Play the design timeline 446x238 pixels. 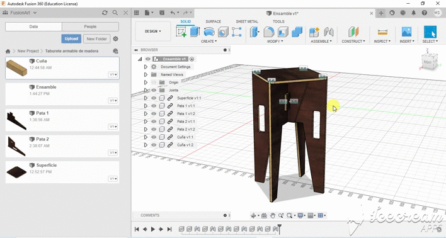click(152, 229)
